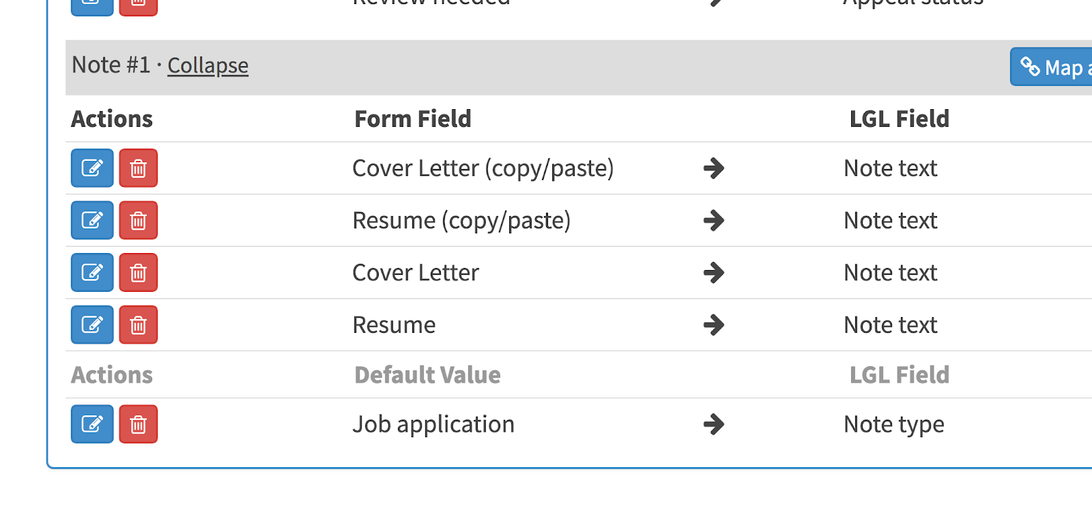The image size is (1092, 506).
Task: Click the blue Map button
Action: (1051, 67)
